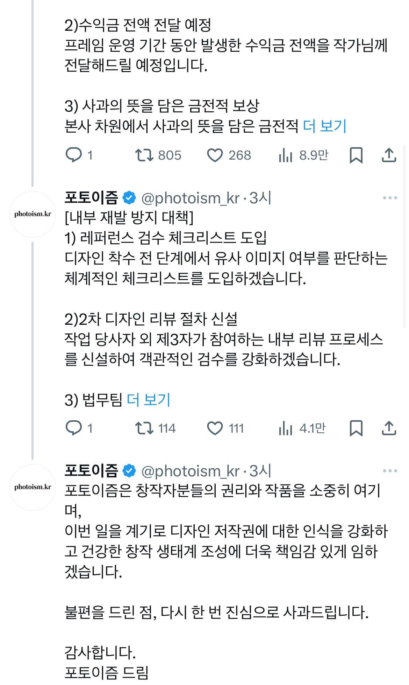Reply to the tweet with 805 reposts
The image size is (409, 685).
coord(74,155)
